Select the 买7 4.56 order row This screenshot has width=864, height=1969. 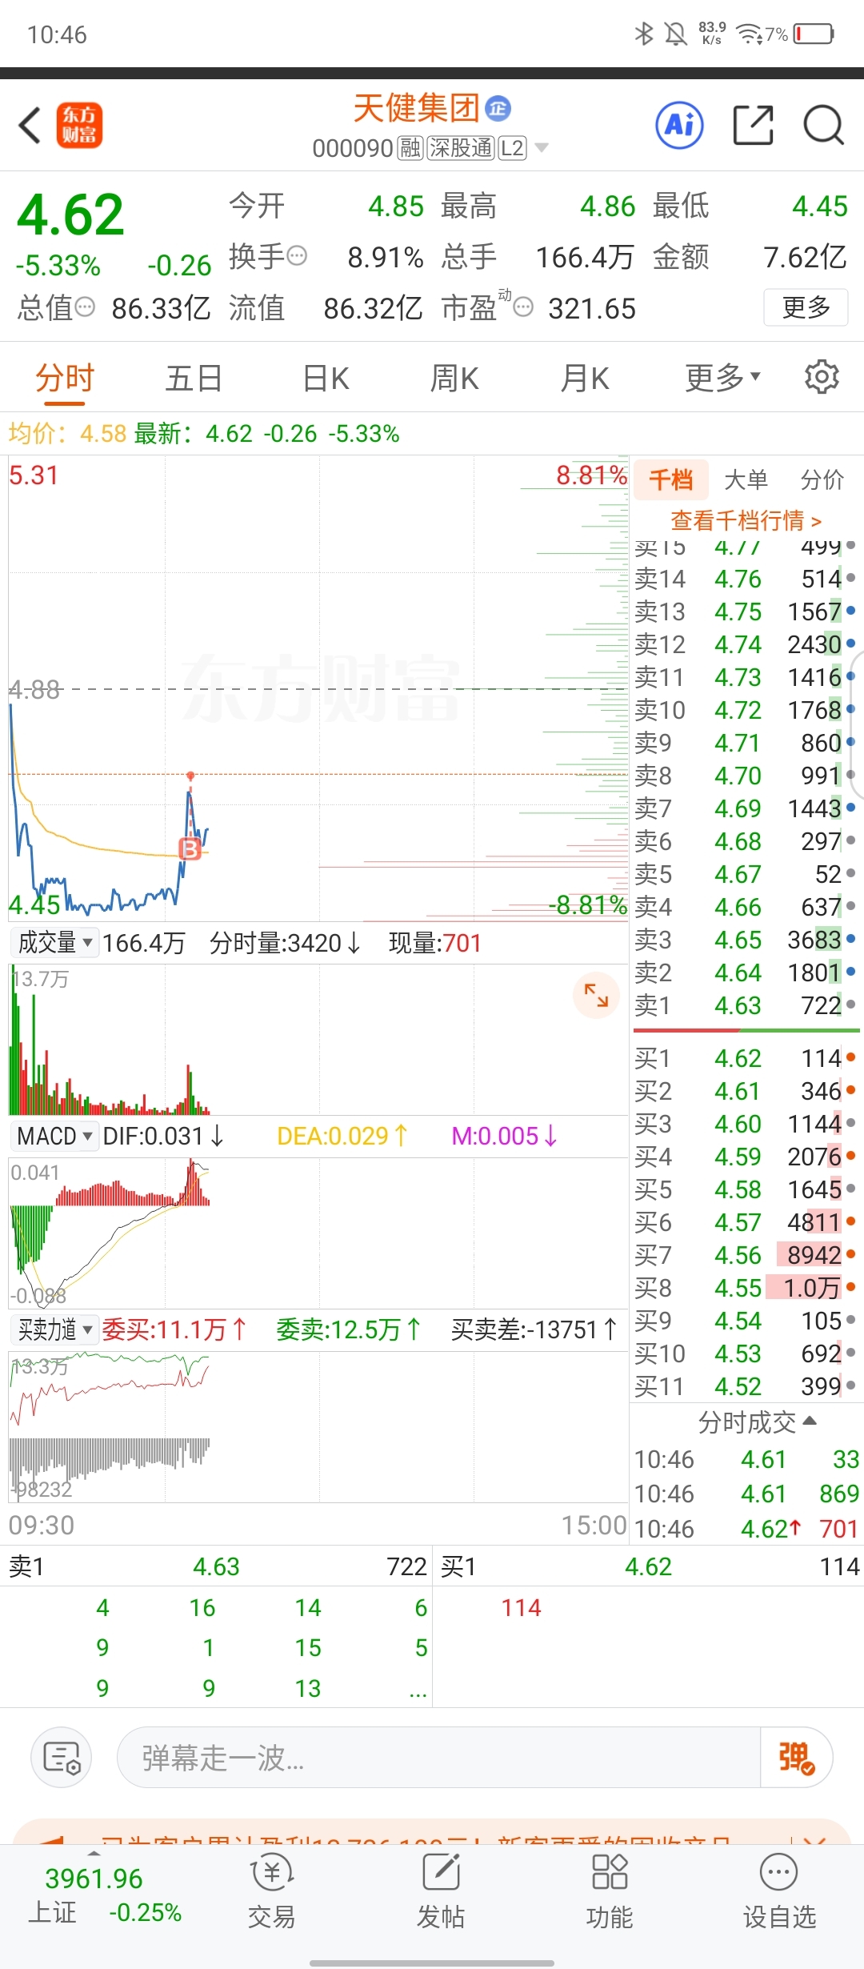tap(745, 1255)
